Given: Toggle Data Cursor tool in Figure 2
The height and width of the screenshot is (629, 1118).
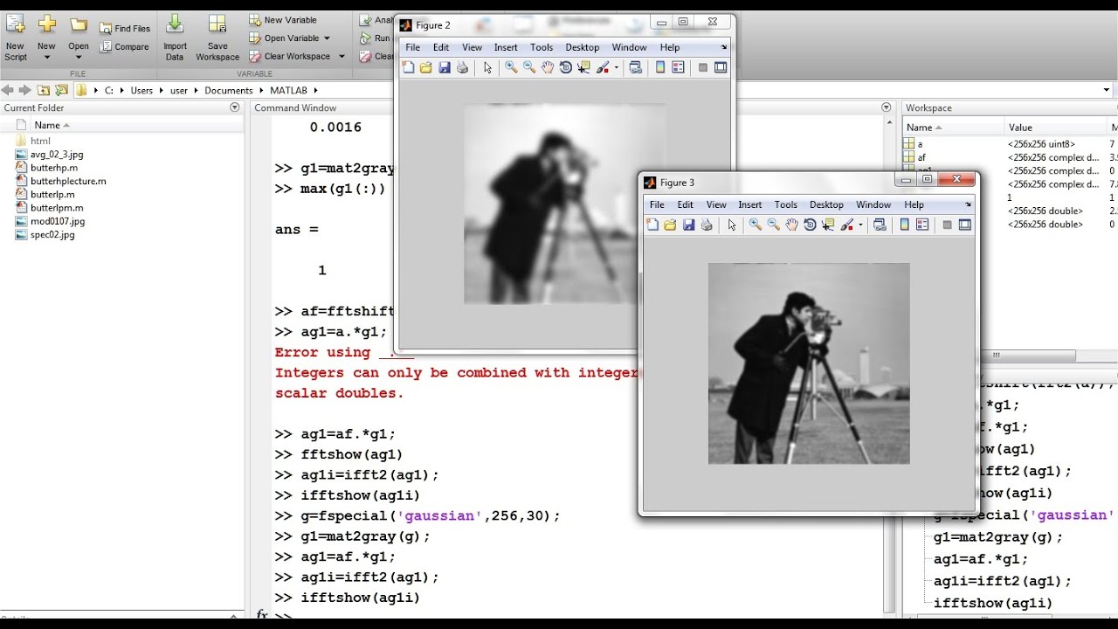Looking at the screenshot, I should coord(583,67).
